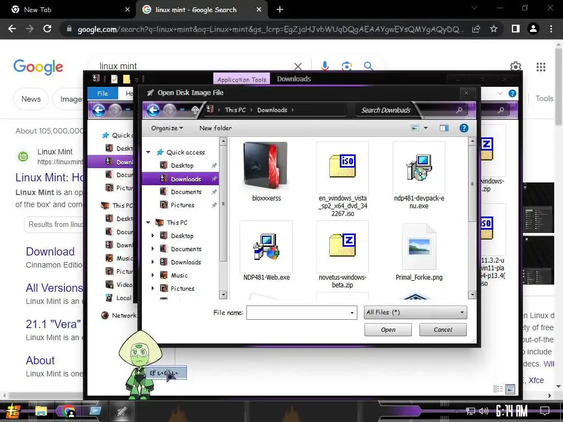563x422 pixels.
Task: Select Desktop under Quick access in dialog
Action: tap(182, 165)
